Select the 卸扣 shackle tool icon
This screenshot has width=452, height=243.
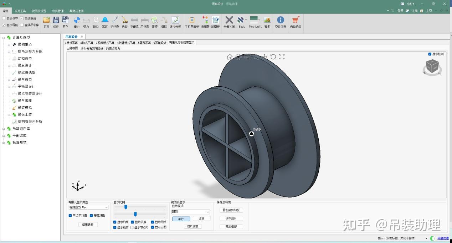click(96, 20)
